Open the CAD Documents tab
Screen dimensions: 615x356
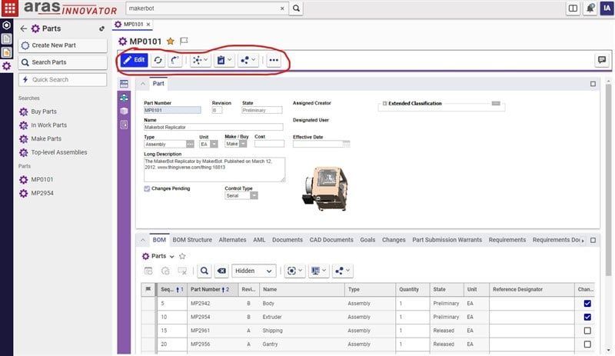click(x=331, y=240)
